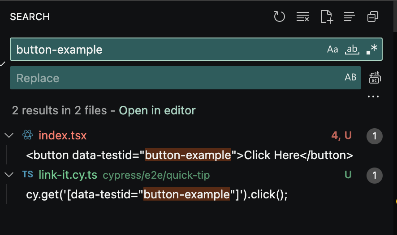The height and width of the screenshot is (235, 397).
Task: Clear search results with the header icon
Action: [x=303, y=17]
